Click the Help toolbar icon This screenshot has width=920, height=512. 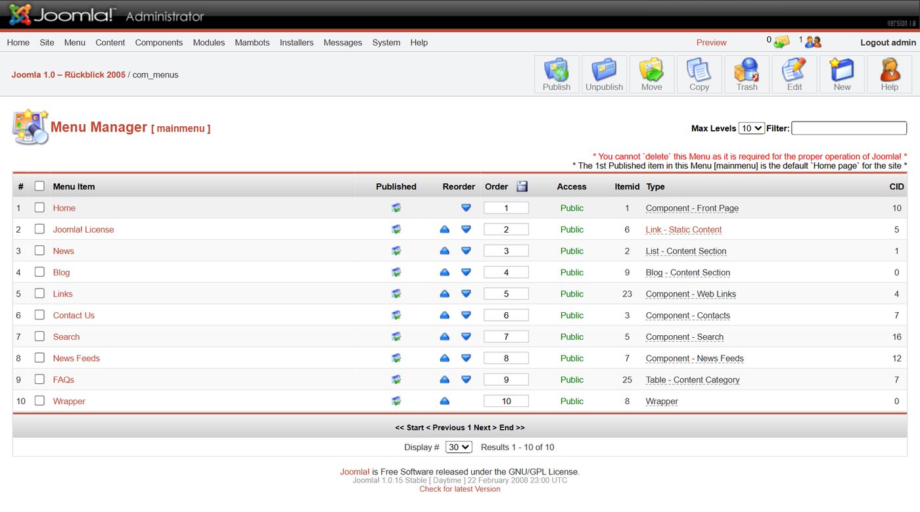coord(889,74)
